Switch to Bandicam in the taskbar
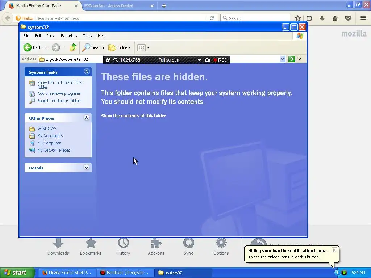371x278 pixels. (x=125, y=273)
